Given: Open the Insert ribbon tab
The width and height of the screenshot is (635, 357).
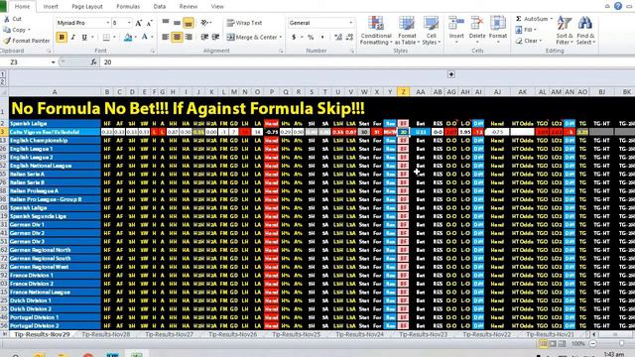Looking at the screenshot, I should [x=51, y=7].
